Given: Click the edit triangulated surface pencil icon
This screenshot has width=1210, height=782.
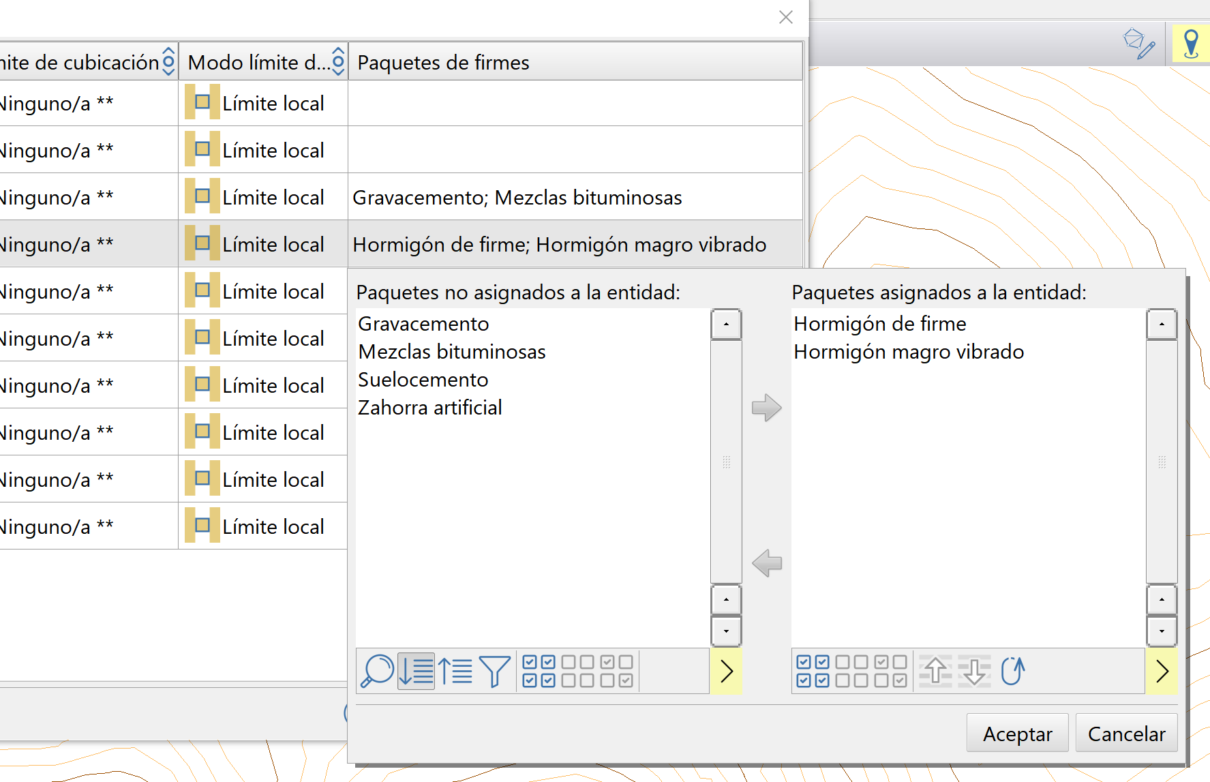Looking at the screenshot, I should point(1138,44).
